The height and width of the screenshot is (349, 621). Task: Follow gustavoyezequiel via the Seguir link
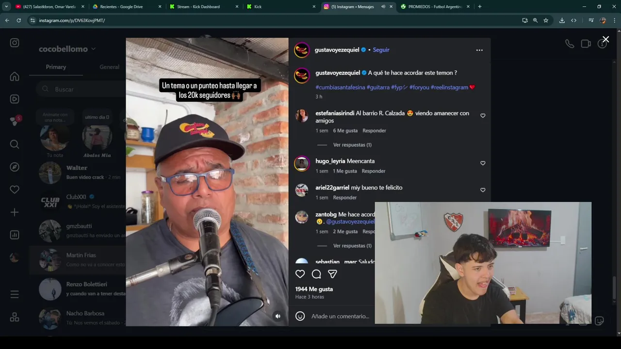(x=381, y=50)
